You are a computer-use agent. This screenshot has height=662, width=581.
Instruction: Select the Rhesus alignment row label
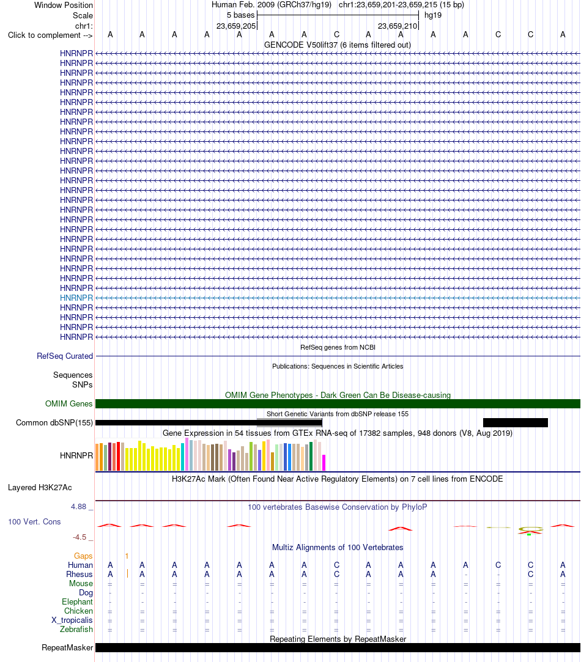(x=79, y=574)
